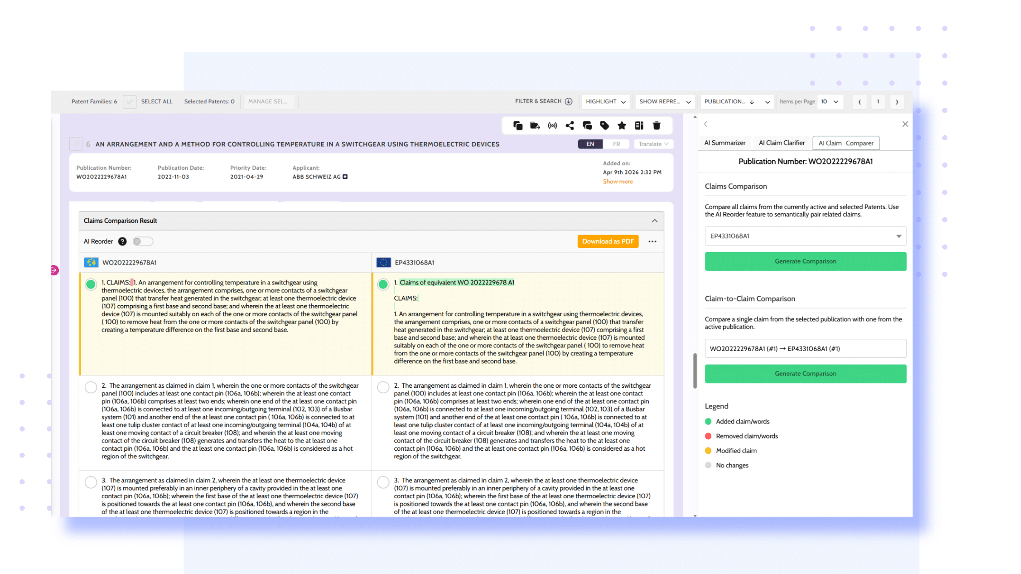
Task: Click the AI Reorder help question icon
Action: pyautogui.click(x=122, y=242)
